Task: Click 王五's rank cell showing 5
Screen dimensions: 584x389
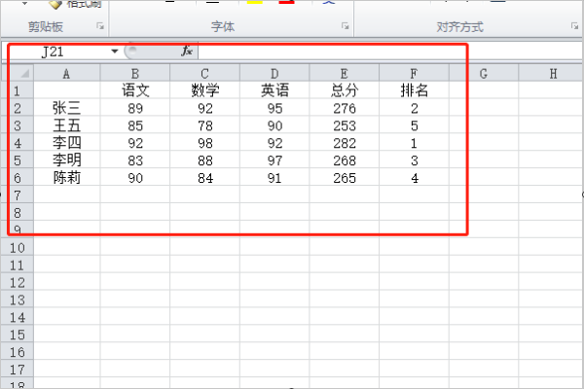Action: [414, 125]
